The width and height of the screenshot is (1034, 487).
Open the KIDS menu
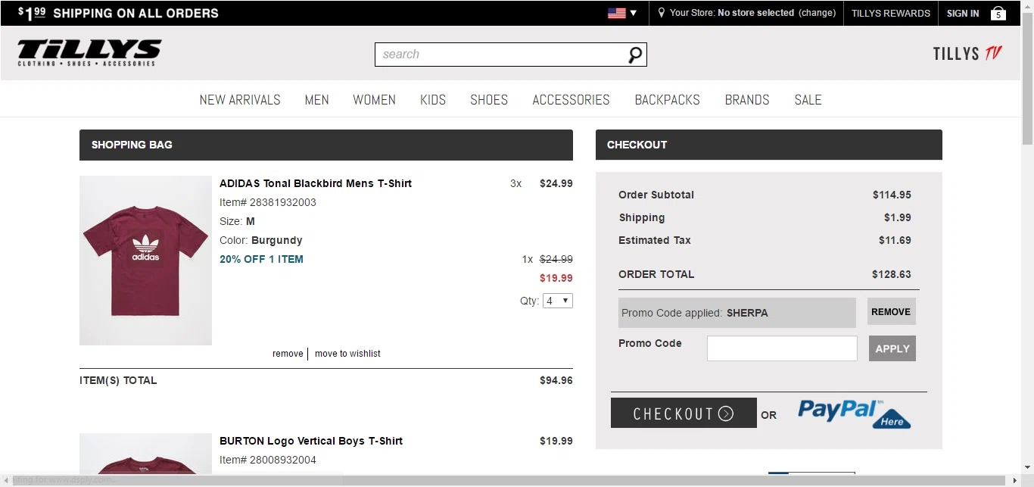point(433,100)
